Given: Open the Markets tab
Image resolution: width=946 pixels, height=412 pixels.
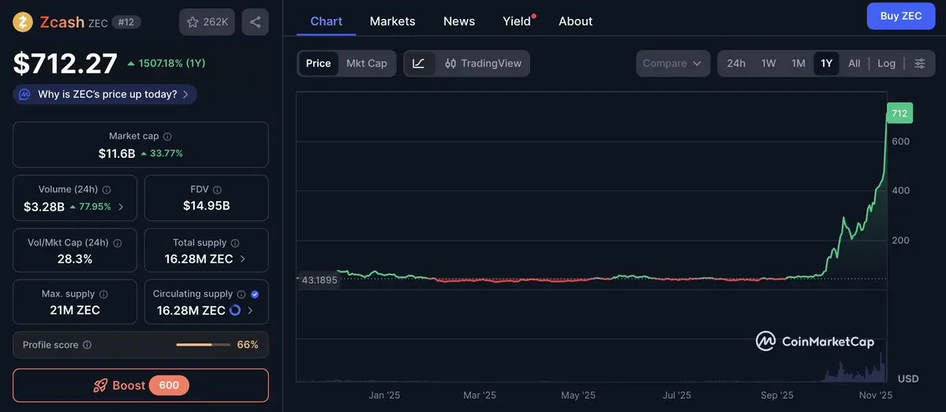Looking at the screenshot, I should 393,21.
